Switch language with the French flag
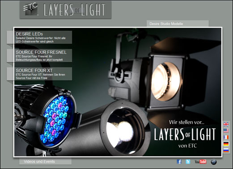233x169 pixels. click(x=226, y=137)
